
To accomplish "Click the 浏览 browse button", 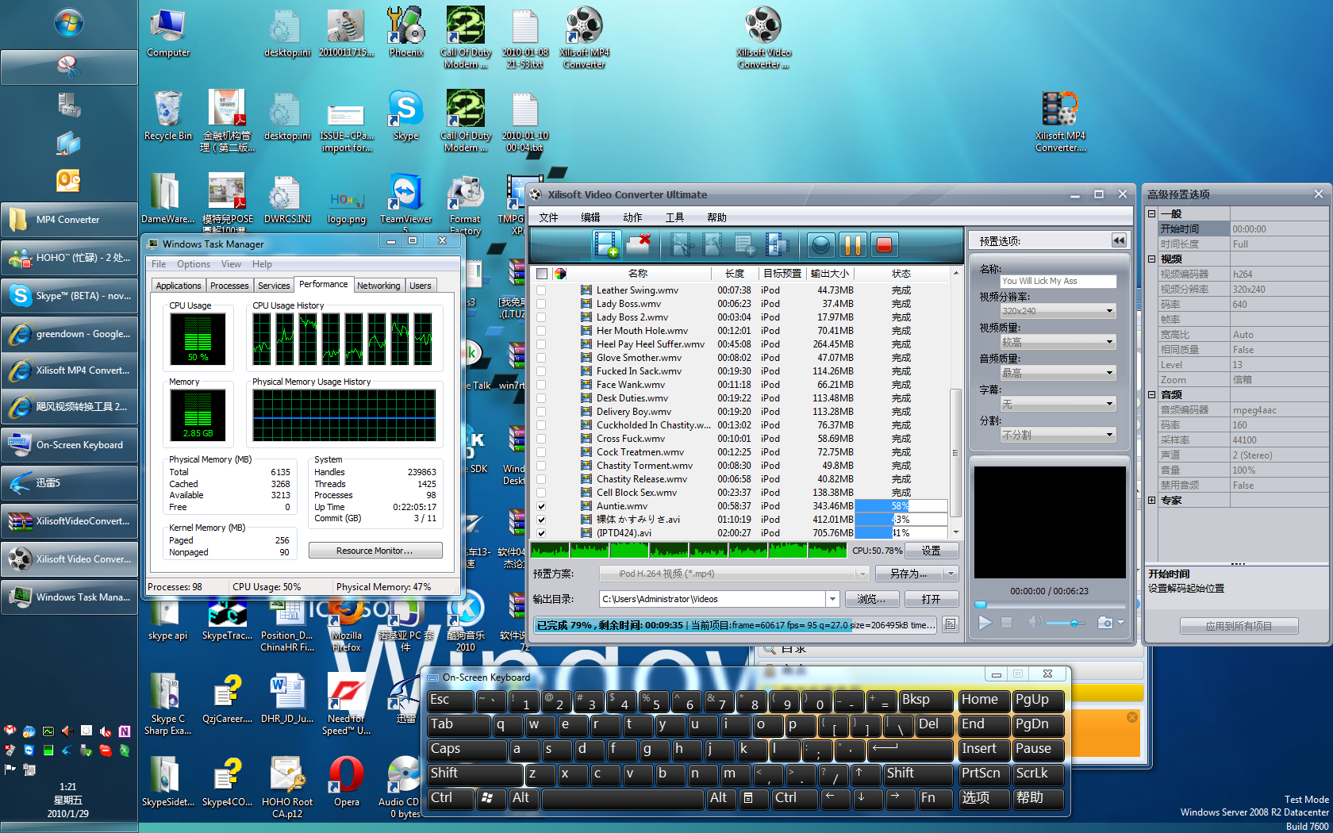I will (870, 599).
